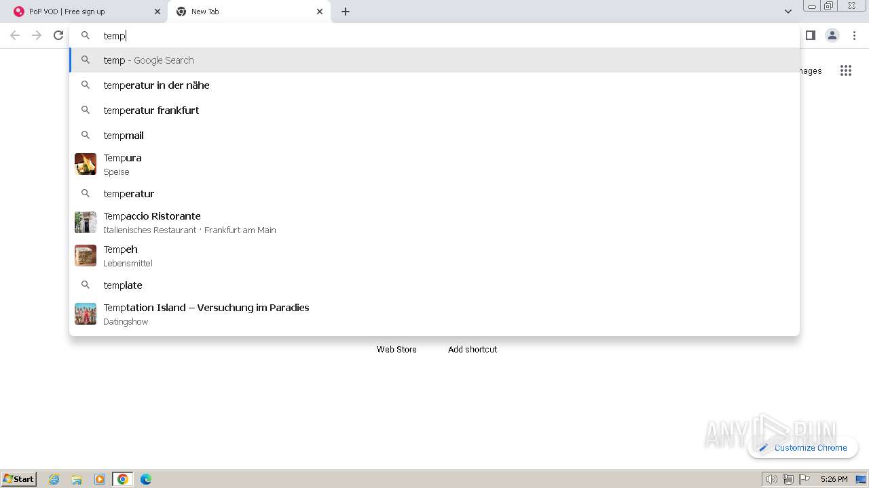Reload the current page
869x488 pixels.
pos(58,35)
